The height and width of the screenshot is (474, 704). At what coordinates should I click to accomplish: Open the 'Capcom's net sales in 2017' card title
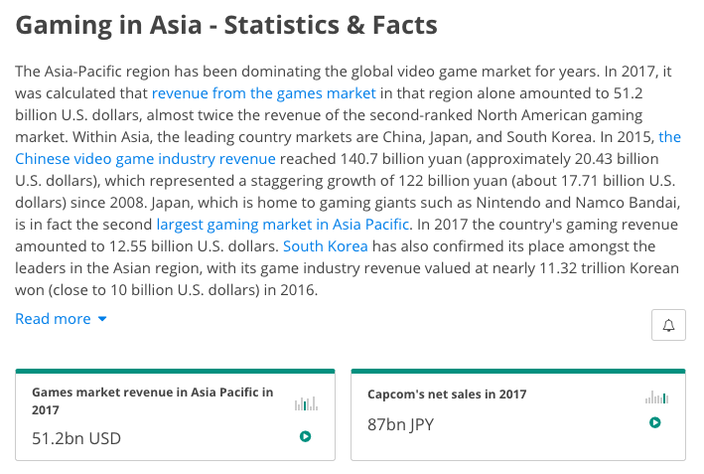(x=447, y=395)
